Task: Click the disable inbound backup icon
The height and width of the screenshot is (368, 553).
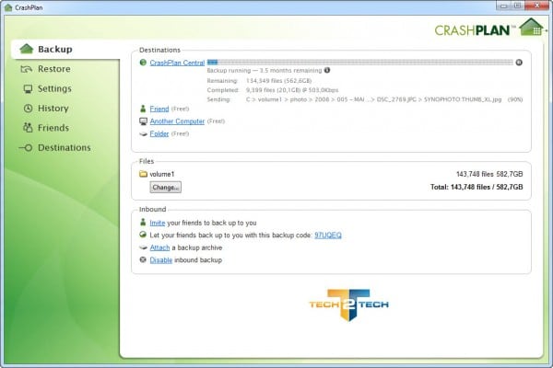Action: pos(142,260)
